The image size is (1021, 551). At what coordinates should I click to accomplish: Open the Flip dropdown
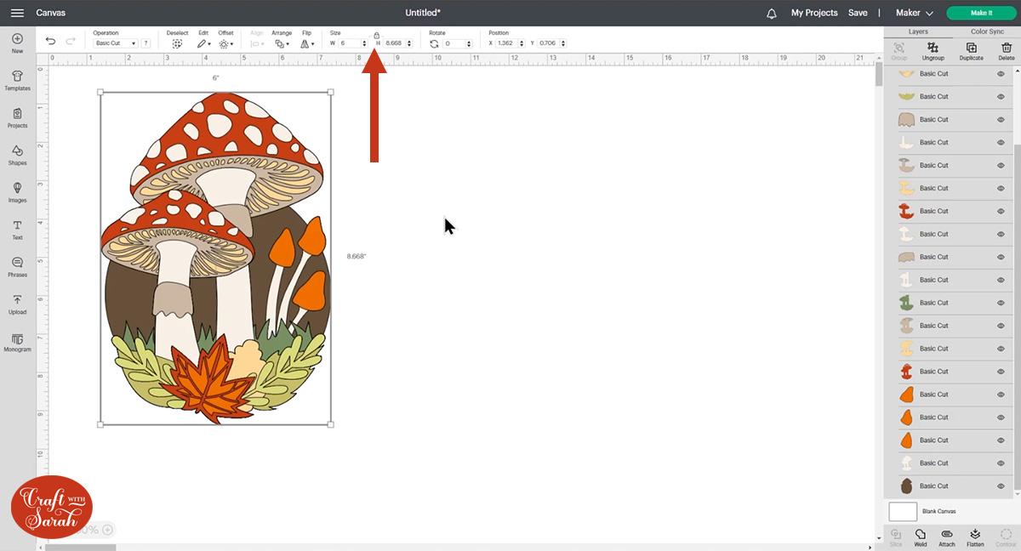click(307, 43)
